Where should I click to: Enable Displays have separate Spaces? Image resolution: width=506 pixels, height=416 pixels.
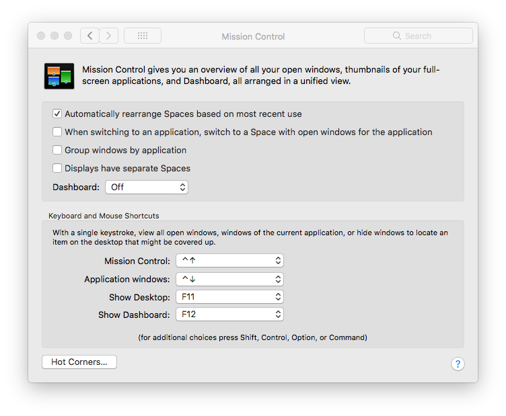[x=57, y=168]
